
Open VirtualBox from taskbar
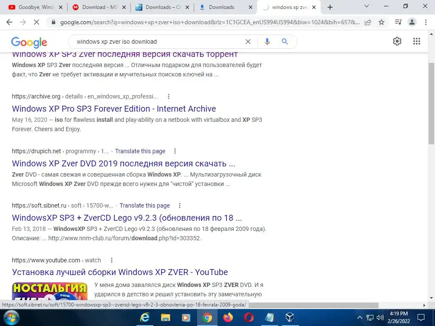[x=290, y=318]
